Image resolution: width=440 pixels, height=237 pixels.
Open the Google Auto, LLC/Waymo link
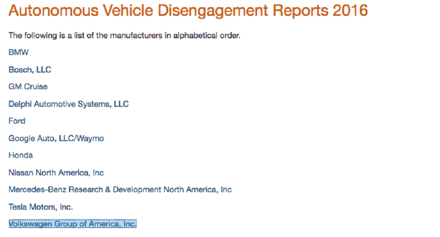pyautogui.click(x=56, y=139)
